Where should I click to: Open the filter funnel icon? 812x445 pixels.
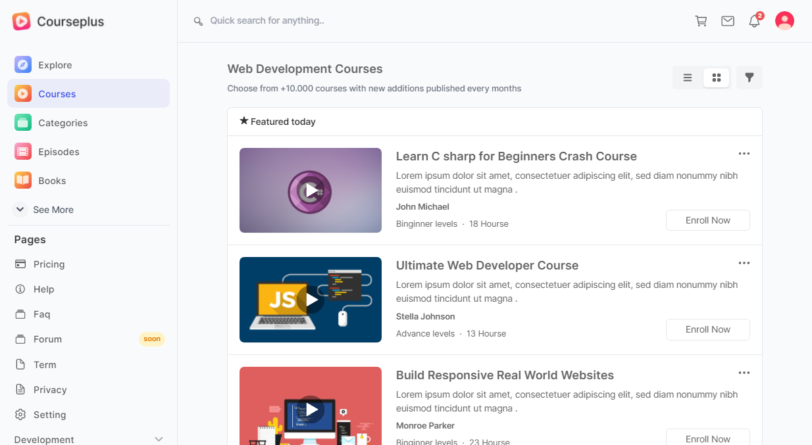749,78
